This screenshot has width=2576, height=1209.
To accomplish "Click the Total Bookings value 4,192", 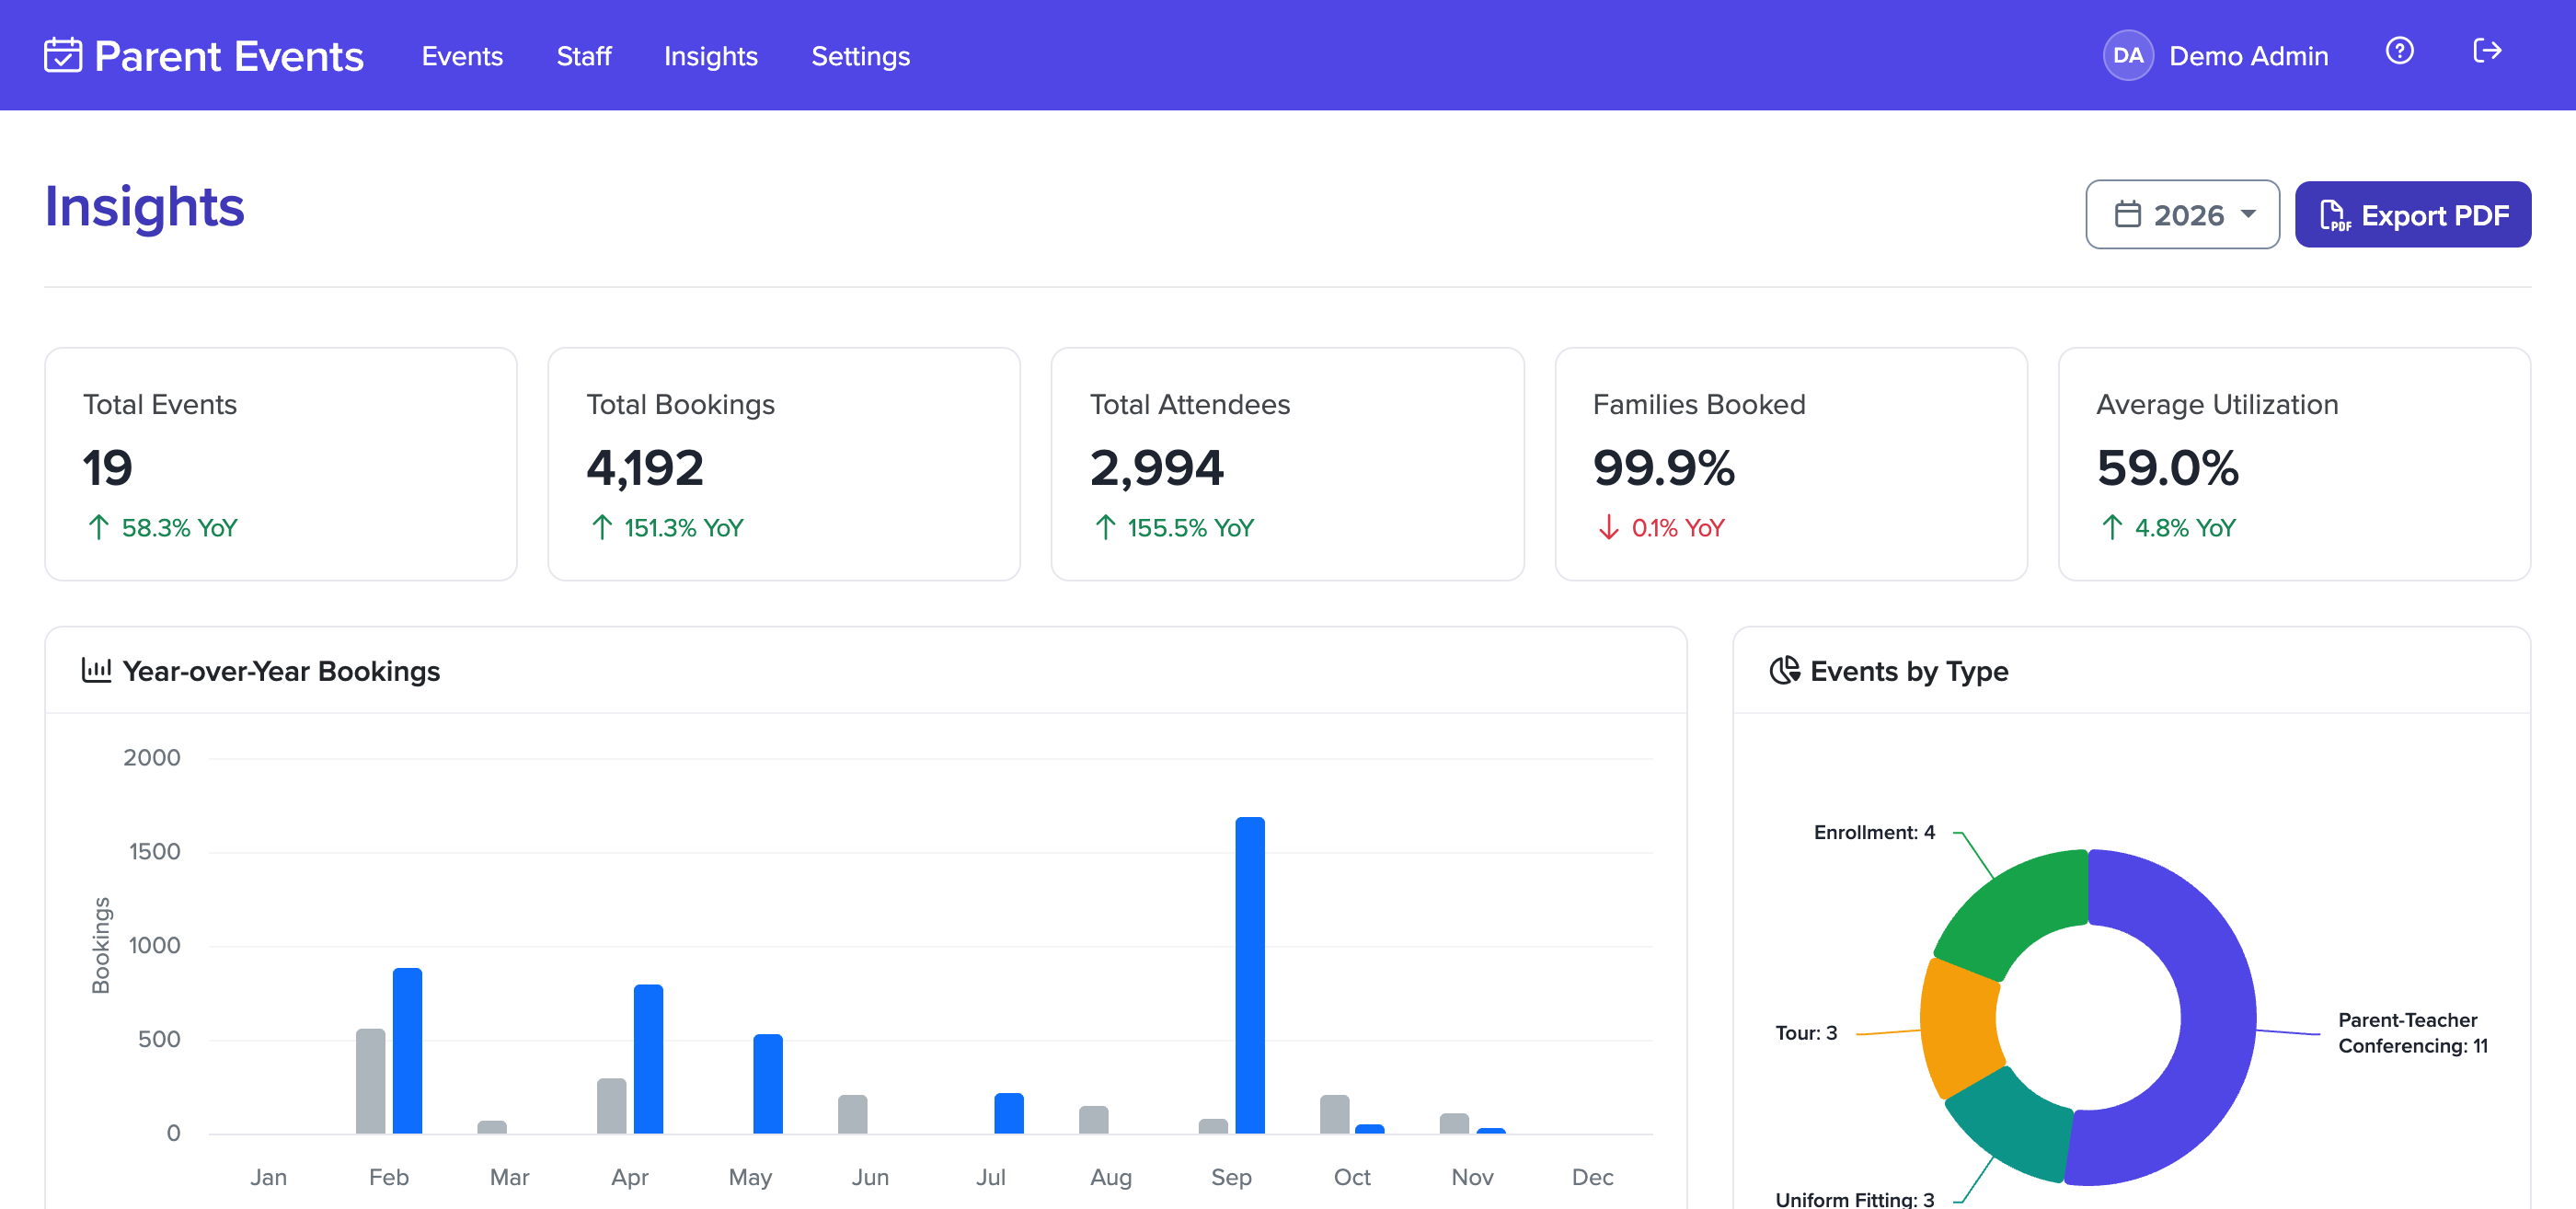I will click(645, 467).
